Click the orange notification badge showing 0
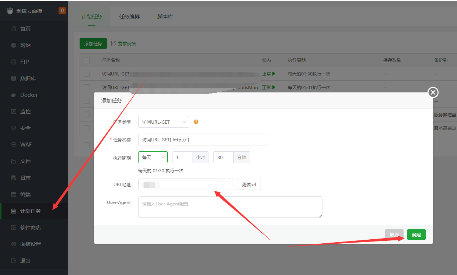This screenshot has width=457, height=275. [x=62, y=11]
